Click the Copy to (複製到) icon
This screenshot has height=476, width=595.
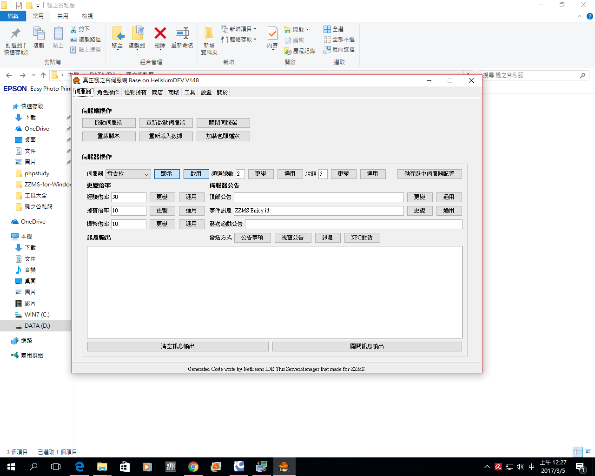137,33
